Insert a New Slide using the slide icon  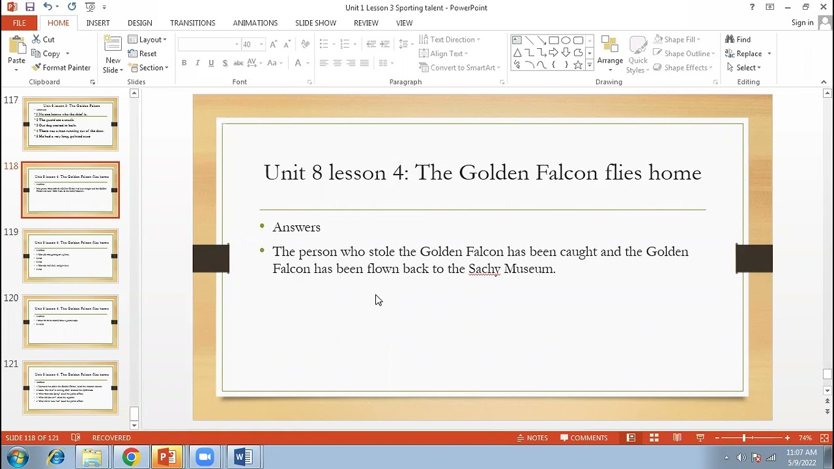(113, 45)
